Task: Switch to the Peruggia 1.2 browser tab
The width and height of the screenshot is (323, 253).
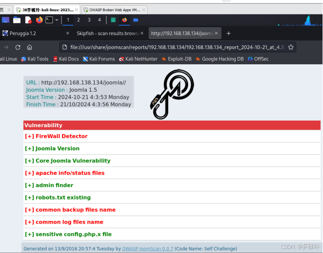Action: (x=35, y=33)
